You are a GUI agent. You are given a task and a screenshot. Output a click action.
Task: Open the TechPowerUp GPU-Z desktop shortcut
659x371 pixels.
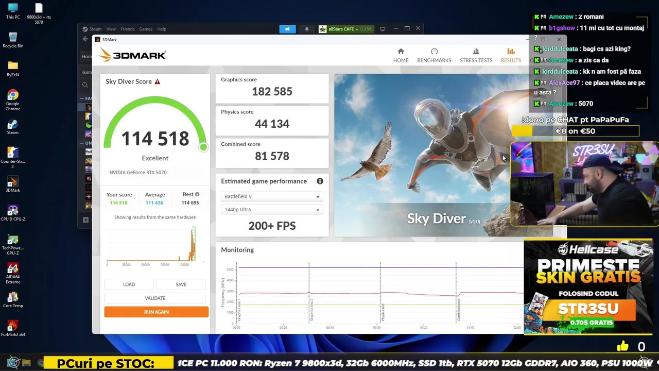click(13, 244)
